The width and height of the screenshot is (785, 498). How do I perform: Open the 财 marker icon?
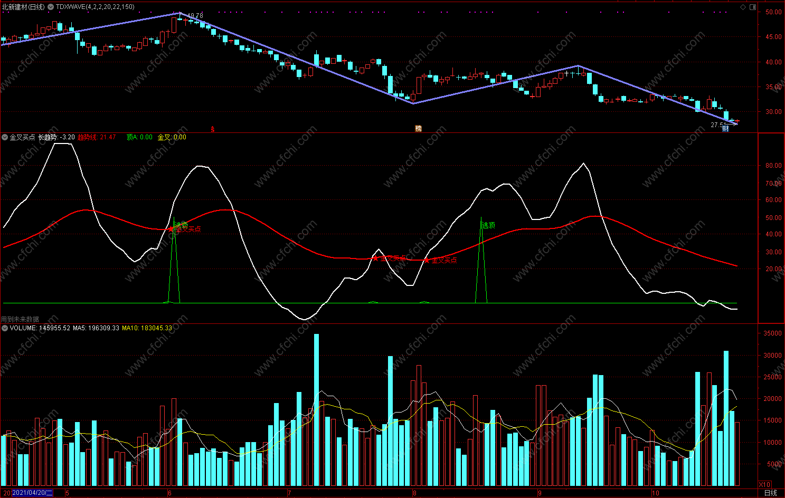tap(725, 129)
